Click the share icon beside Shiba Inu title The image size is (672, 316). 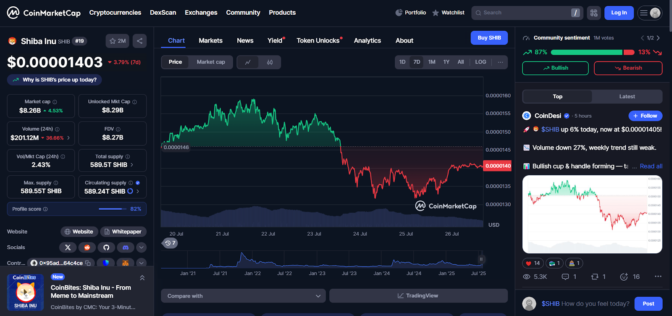[139, 41]
